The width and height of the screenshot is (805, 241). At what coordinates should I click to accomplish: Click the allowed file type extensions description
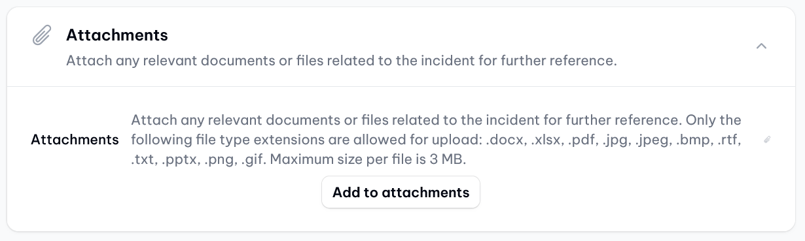coord(436,140)
